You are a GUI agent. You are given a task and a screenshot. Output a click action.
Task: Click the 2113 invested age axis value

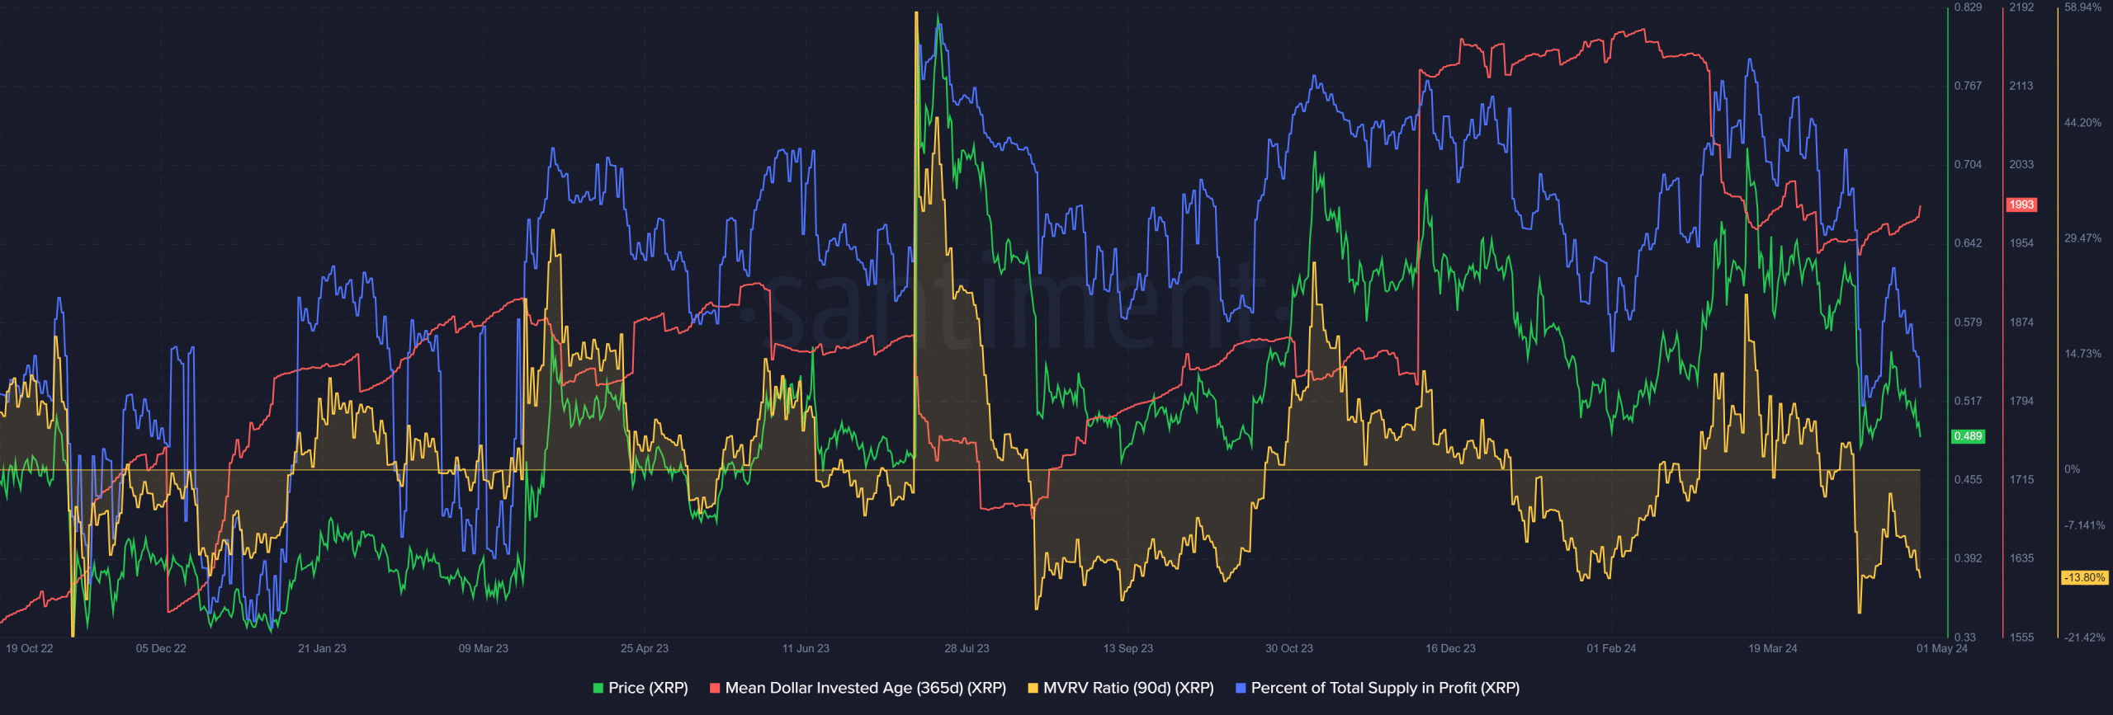(x=2021, y=86)
